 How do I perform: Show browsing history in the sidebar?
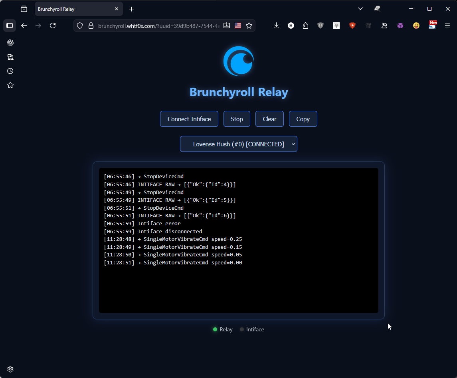tap(10, 71)
